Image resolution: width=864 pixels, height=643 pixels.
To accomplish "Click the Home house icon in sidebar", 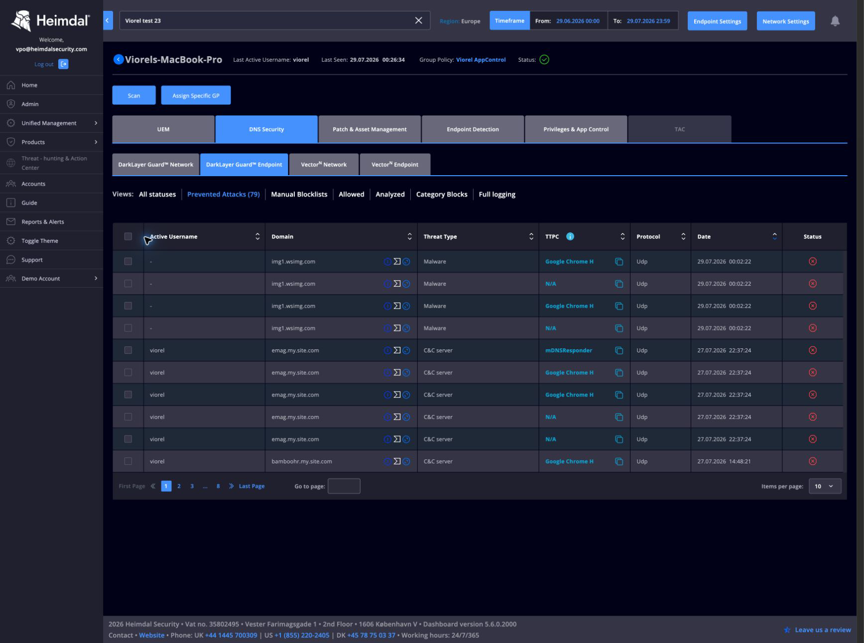I will [11, 85].
